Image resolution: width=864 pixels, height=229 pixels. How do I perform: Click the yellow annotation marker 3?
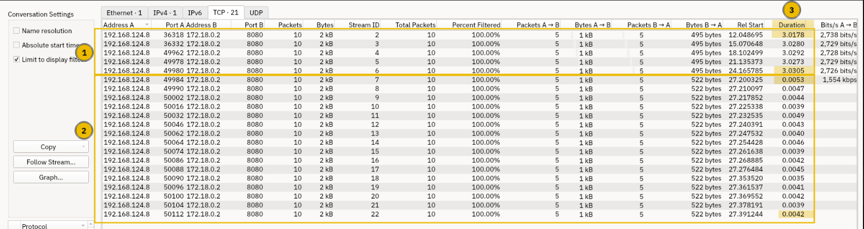tap(791, 10)
